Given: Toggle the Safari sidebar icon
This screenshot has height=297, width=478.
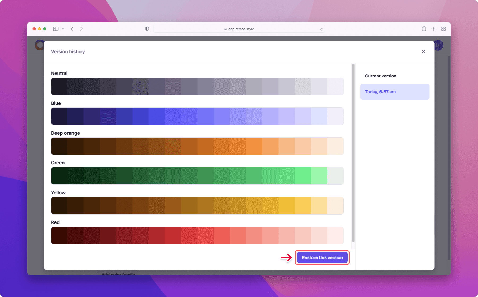Looking at the screenshot, I should (56, 29).
